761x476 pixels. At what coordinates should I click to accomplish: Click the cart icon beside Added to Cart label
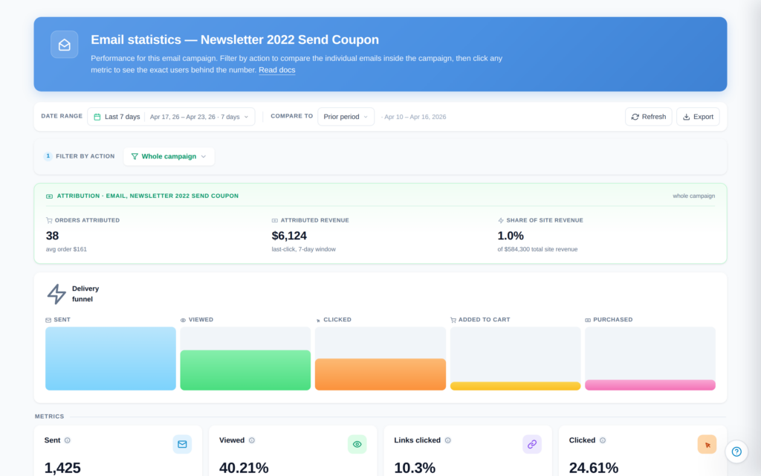(x=453, y=320)
